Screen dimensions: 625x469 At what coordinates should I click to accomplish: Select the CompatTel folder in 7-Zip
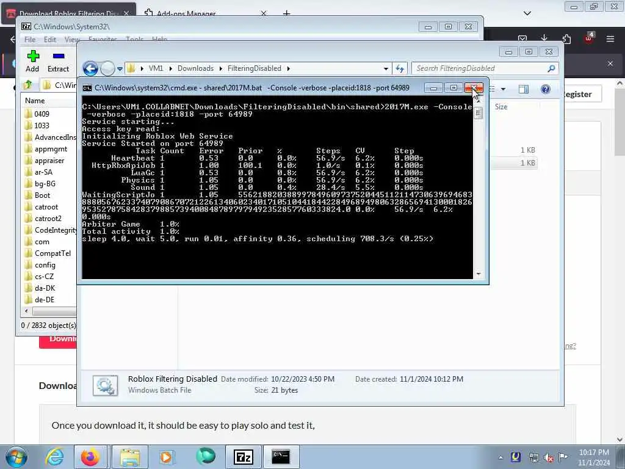(x=52, y=253)
